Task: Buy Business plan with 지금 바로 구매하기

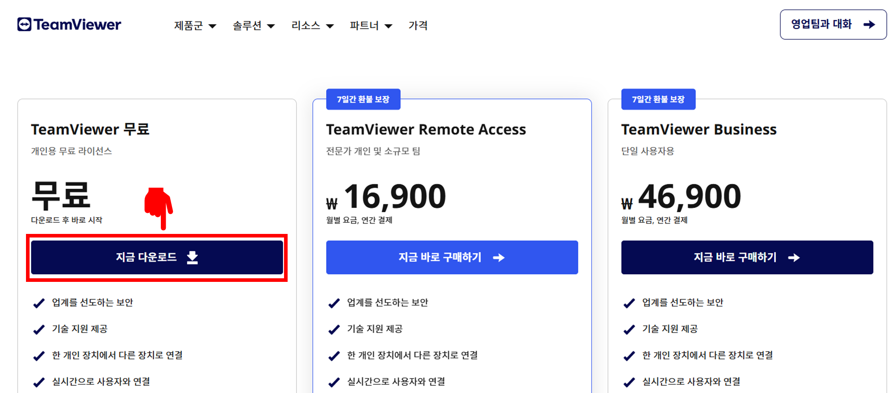Action: click(x=747, y=257)
